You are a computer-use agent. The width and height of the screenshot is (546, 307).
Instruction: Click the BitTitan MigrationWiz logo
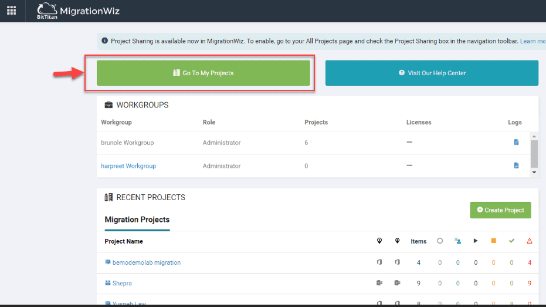78,11
